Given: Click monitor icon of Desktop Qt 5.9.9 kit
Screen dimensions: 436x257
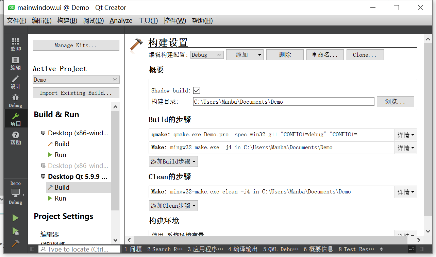Looking at the screenshot, I should click(43, 177).
